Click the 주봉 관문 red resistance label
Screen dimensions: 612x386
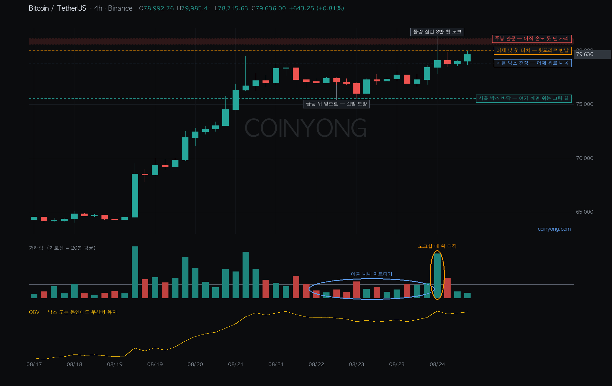click(x=532, y=39)
